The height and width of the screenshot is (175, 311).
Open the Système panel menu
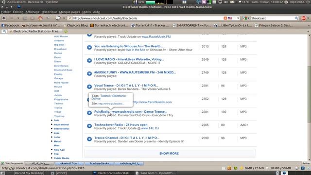pos(52,2)
